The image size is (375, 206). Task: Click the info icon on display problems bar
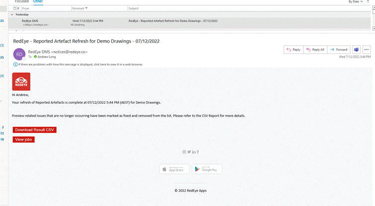(x=15, y=65)
